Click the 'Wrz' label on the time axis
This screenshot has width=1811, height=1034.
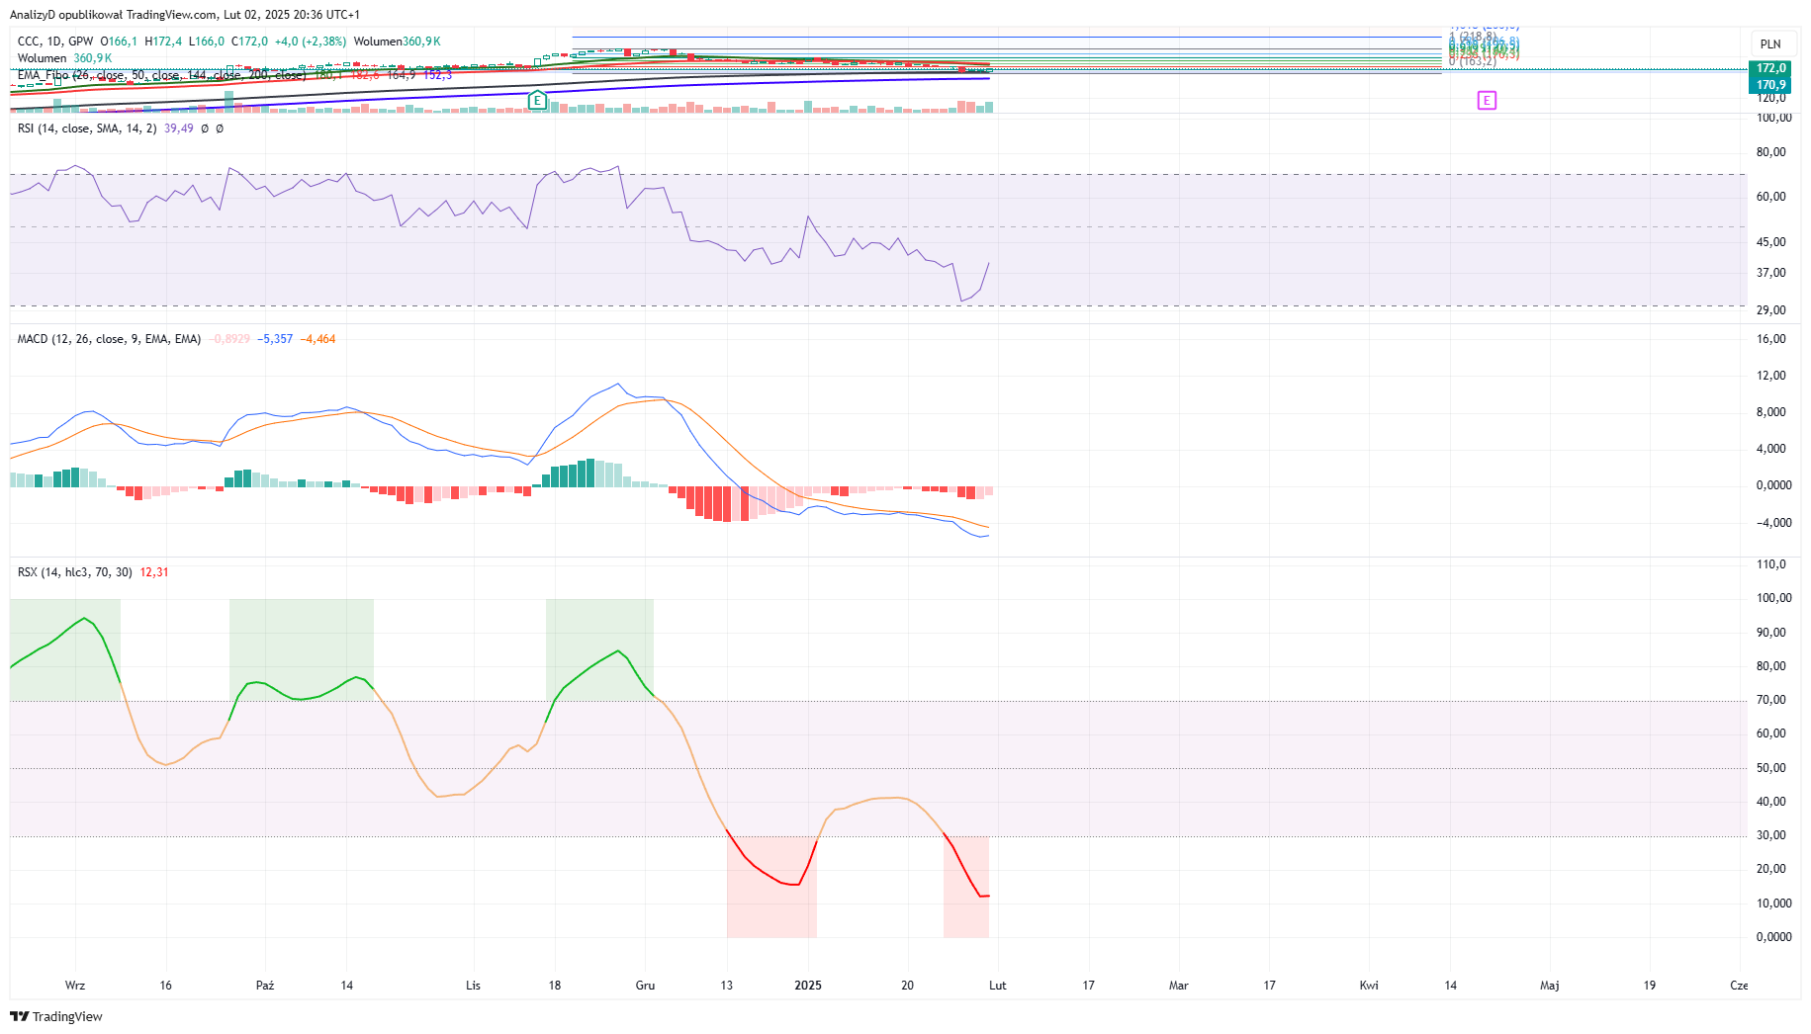(75, 986)
